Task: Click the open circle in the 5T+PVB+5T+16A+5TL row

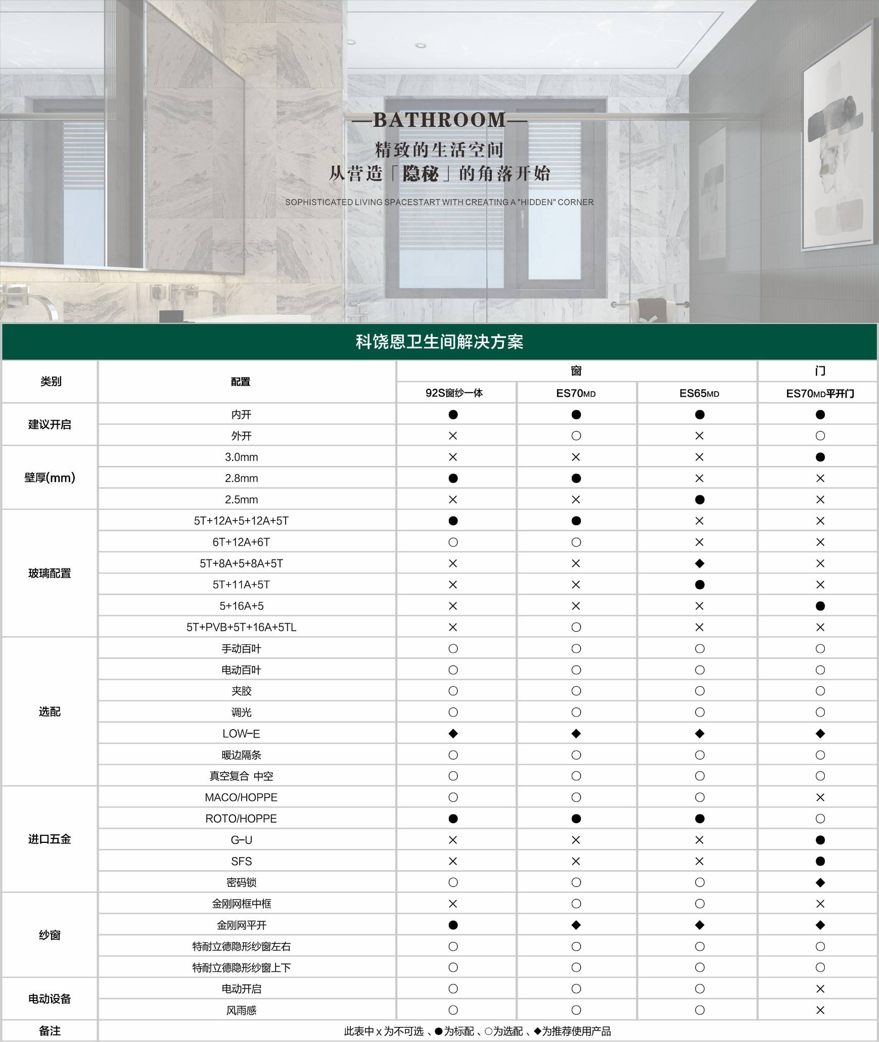Action: click(576, 627)
